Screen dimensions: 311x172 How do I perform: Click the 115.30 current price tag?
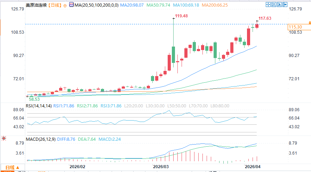[299, 27]
